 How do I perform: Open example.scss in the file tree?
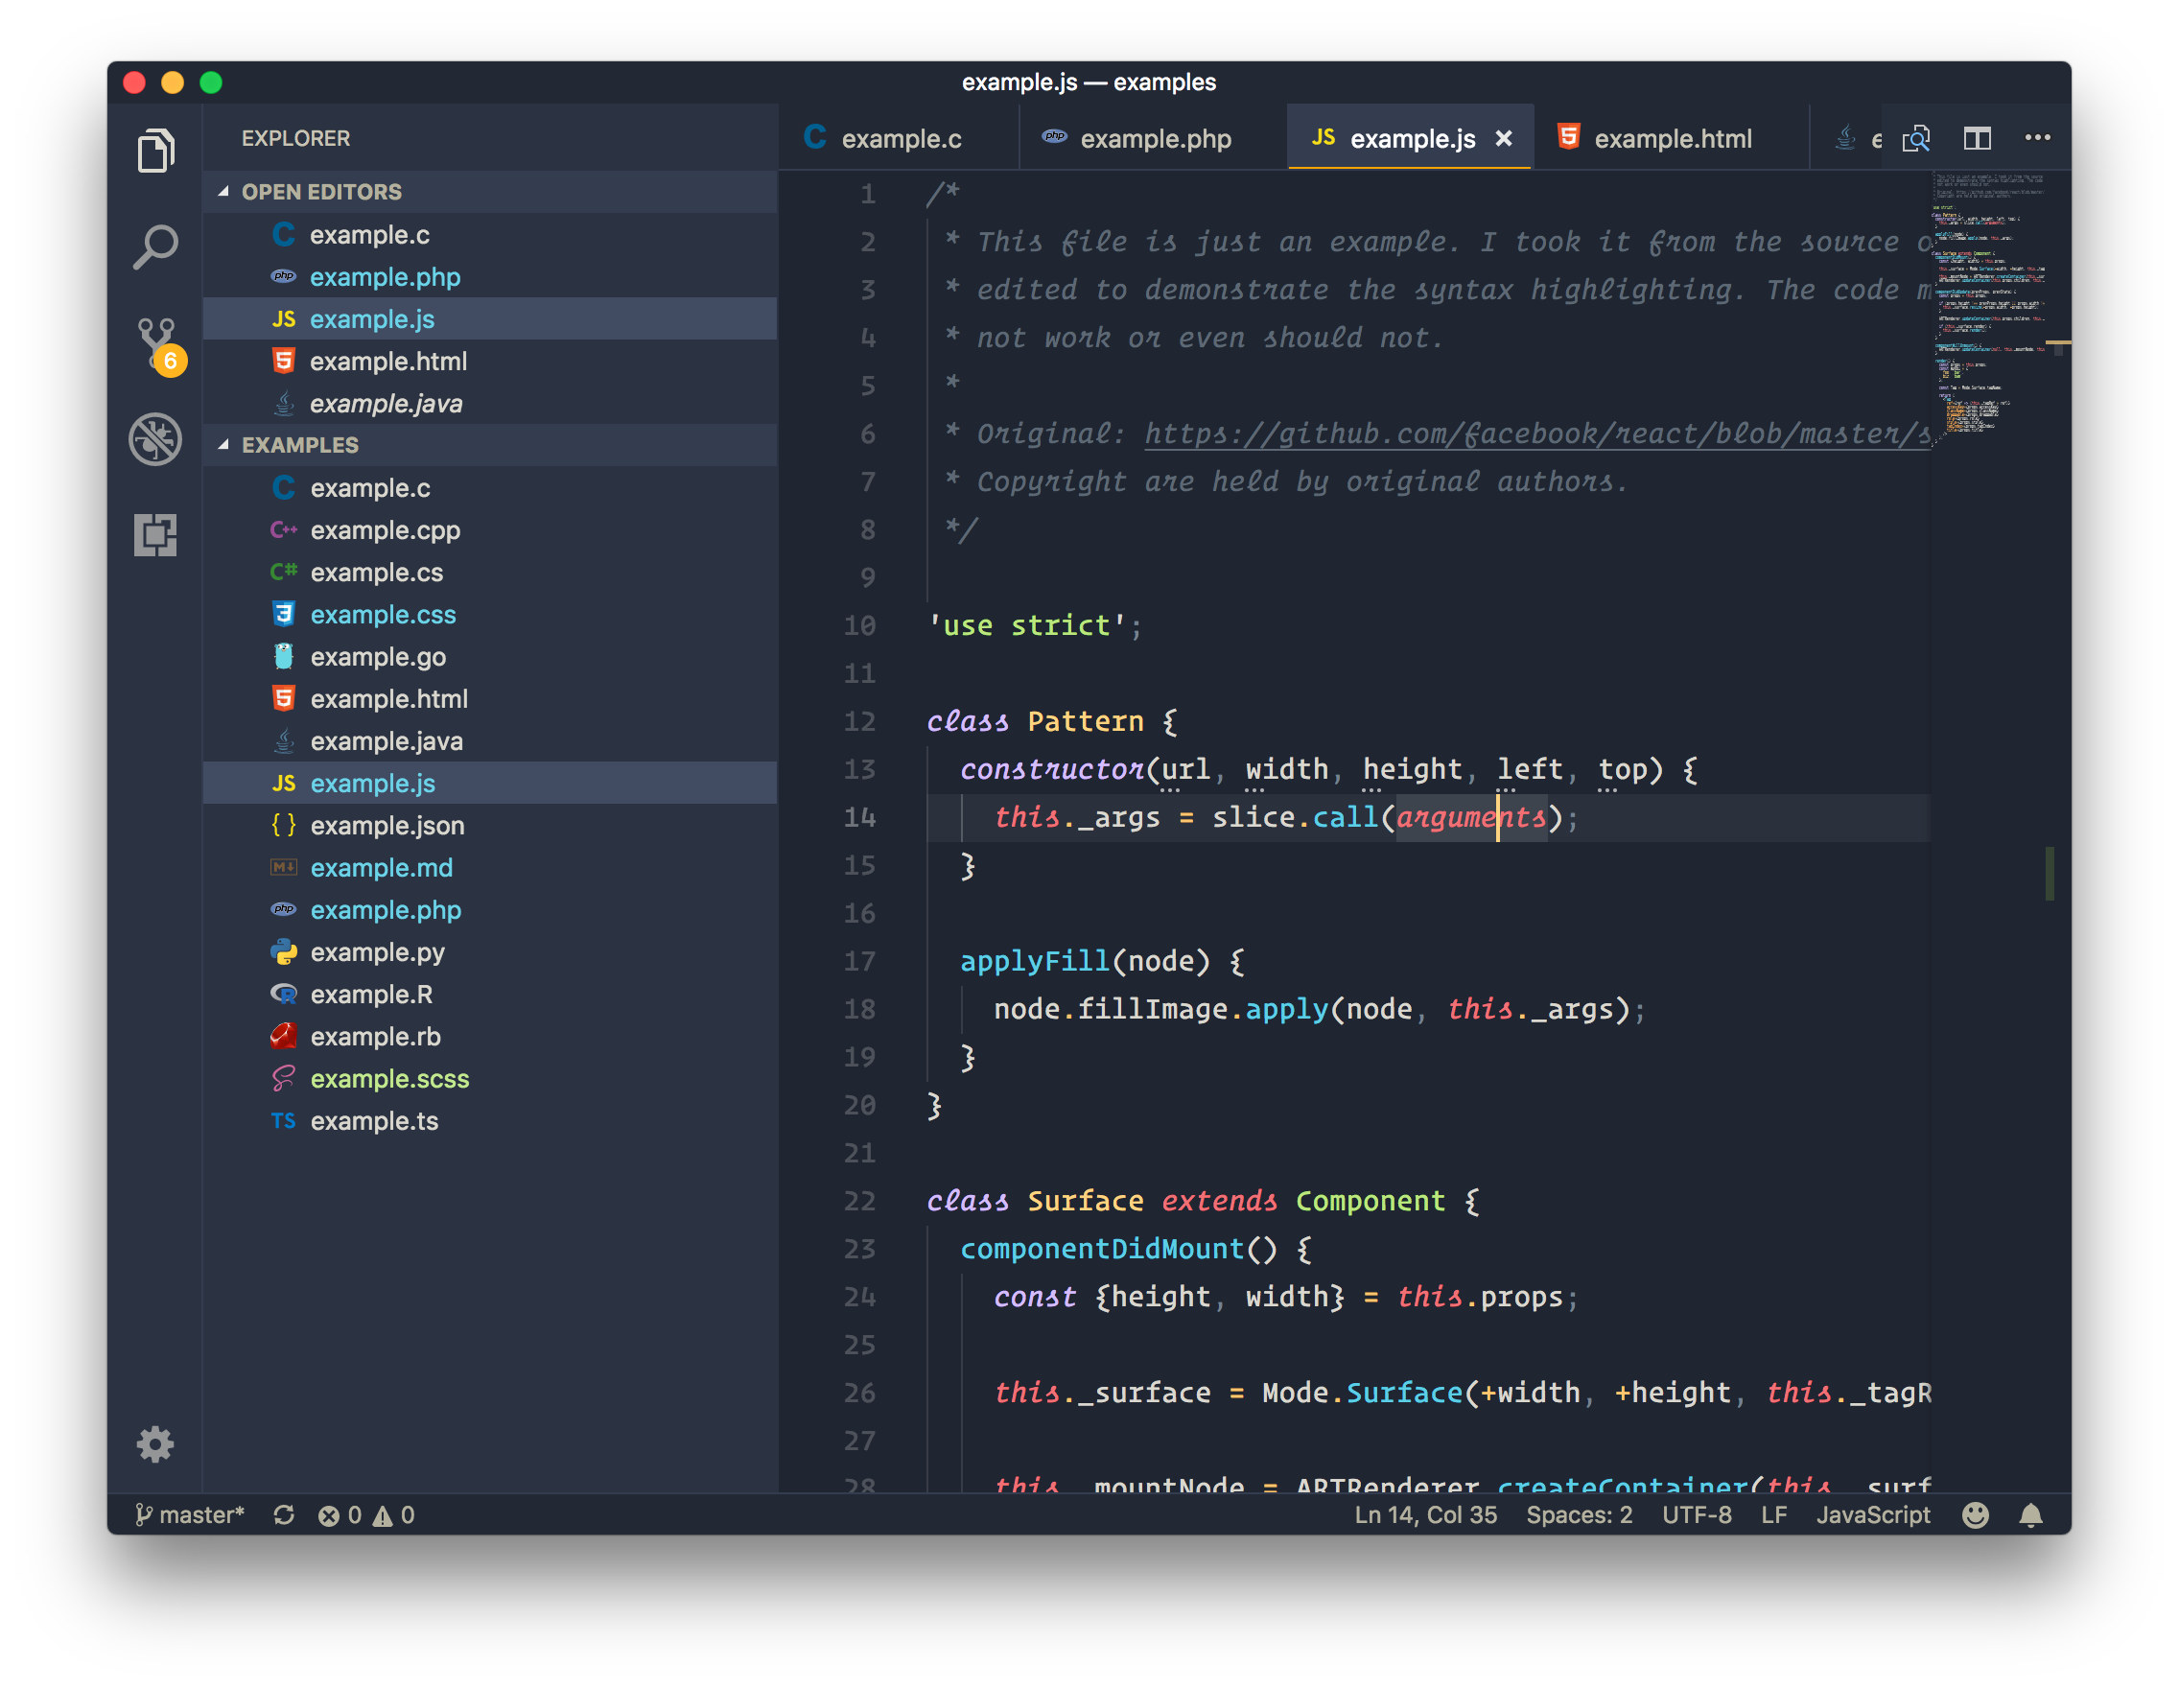(389, 1078)
